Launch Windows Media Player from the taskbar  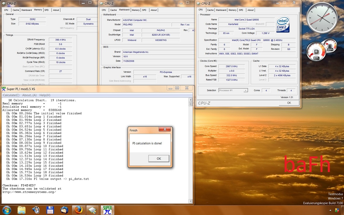click(36, 210)
